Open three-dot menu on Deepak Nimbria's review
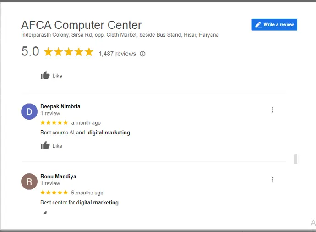316x232 pixels. (x=272, y=110)
